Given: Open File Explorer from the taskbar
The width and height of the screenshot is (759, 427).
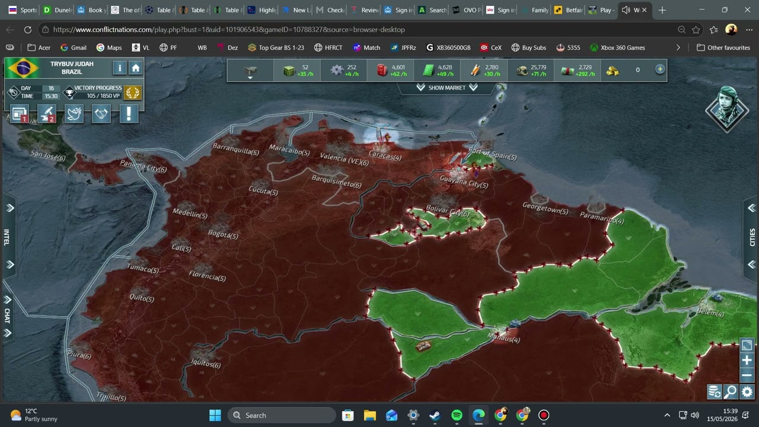Looking at the screenshot, I should coord(370,415).
